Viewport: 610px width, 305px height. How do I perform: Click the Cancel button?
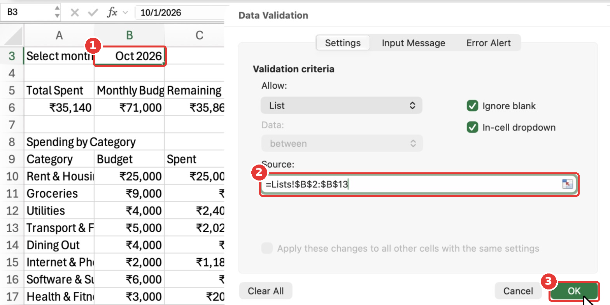coord(518,291)
